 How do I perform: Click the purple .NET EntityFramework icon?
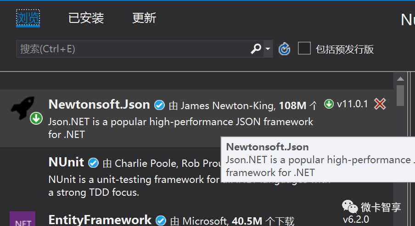(x=22, y=219)
